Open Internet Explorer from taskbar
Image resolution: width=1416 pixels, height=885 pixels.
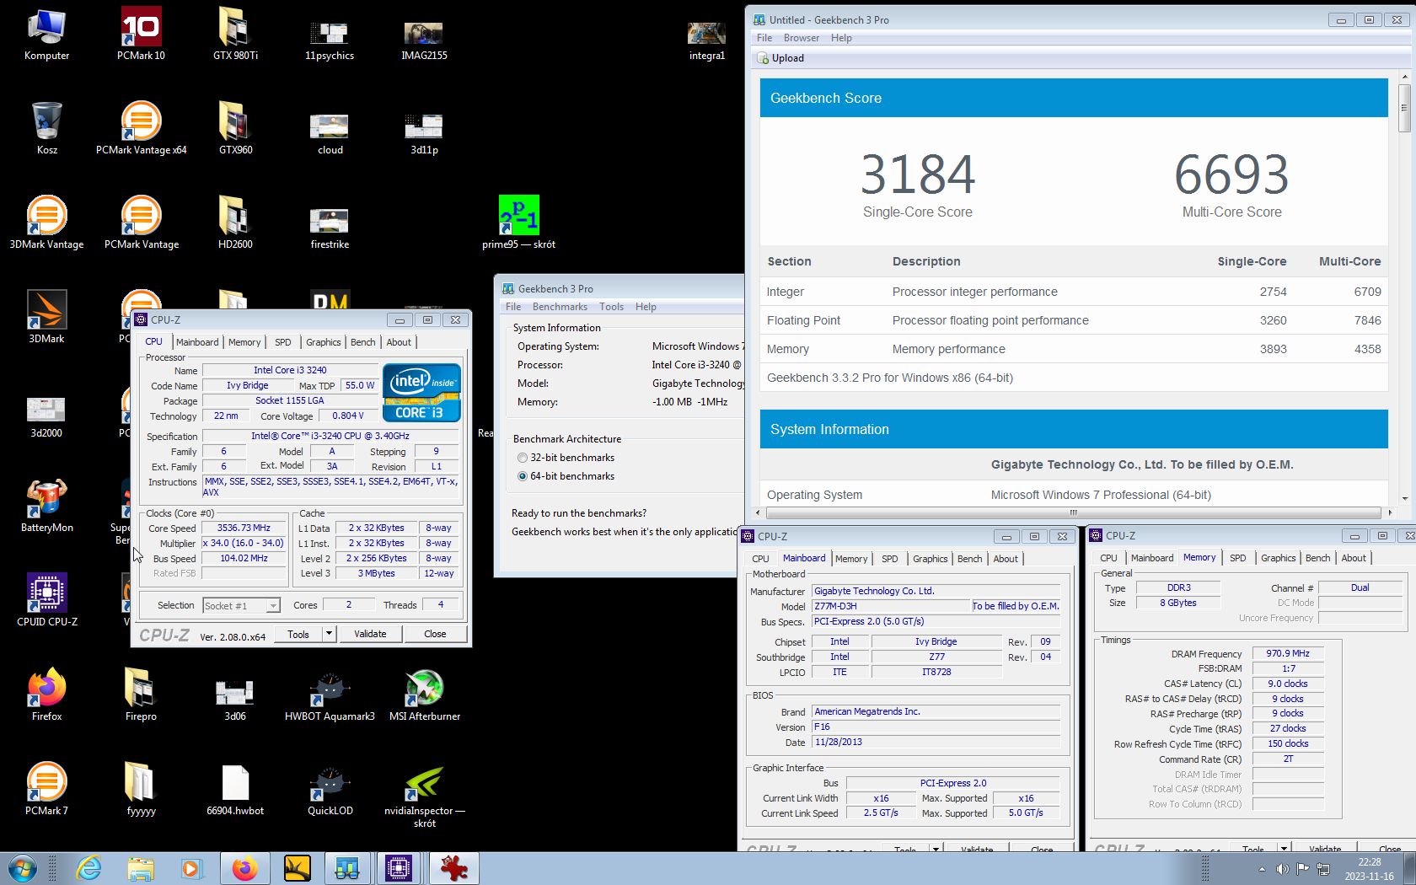tap(88, 868)
